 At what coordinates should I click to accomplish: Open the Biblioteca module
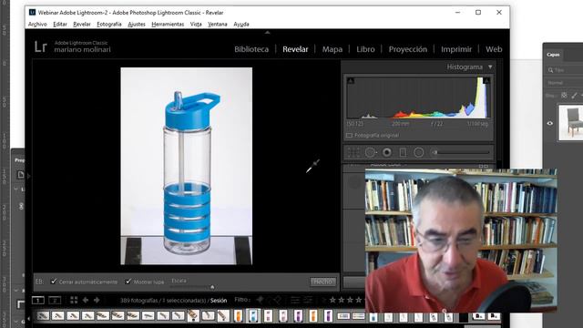tap(251, 49)
